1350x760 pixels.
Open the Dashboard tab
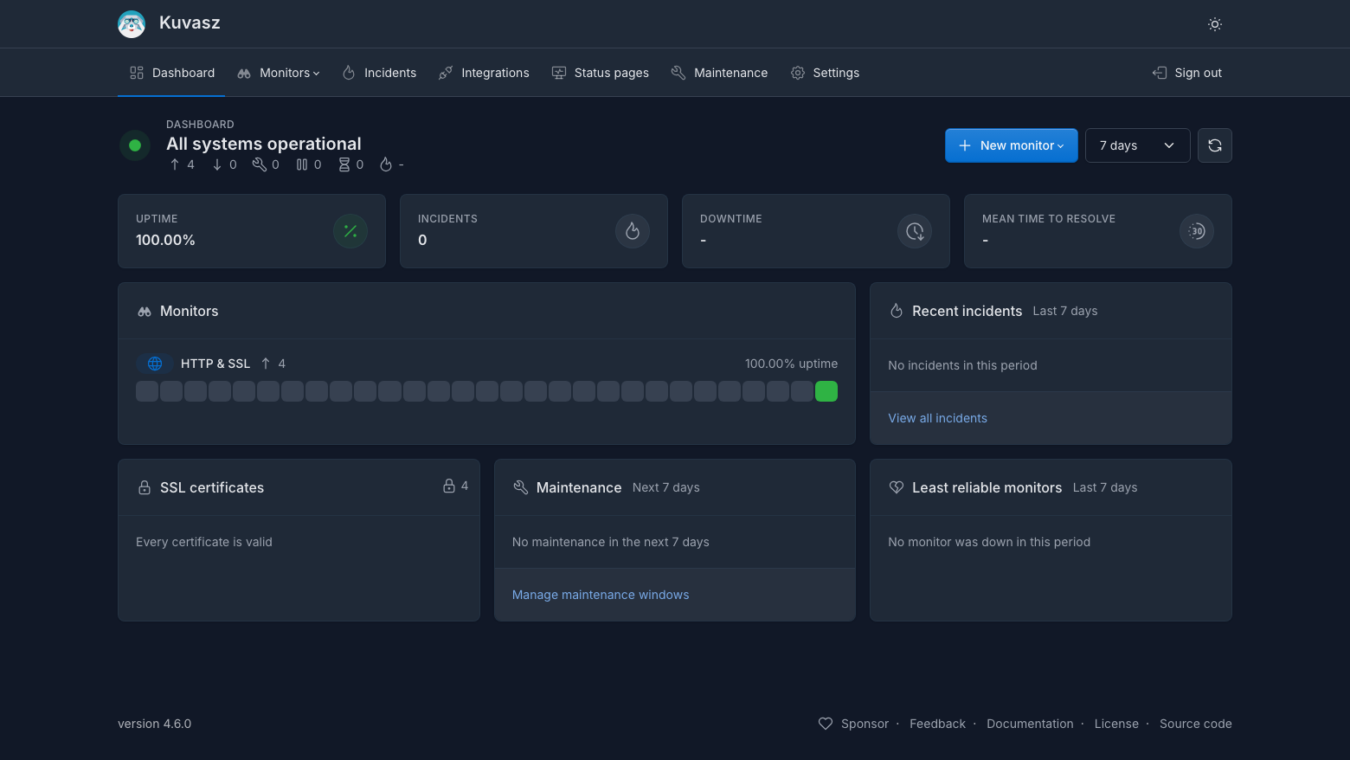click(171, 73)
